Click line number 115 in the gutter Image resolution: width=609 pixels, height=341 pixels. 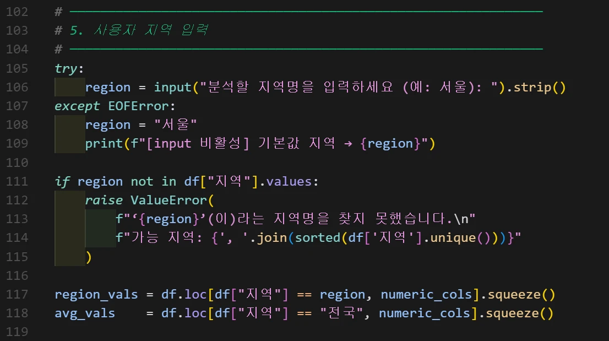17,257
